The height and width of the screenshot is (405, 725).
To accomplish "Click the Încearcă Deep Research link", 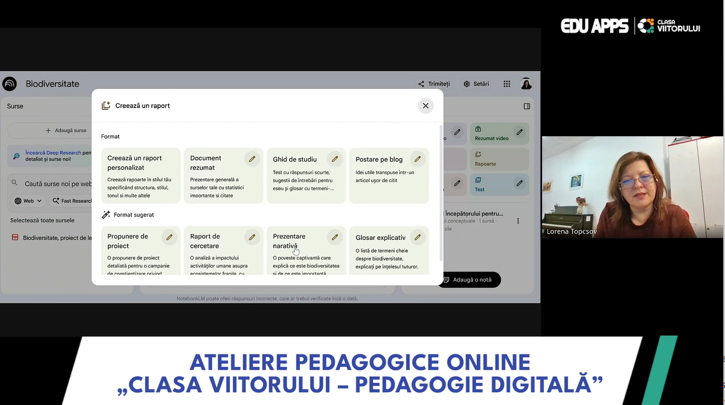I will tap(53, 153).
